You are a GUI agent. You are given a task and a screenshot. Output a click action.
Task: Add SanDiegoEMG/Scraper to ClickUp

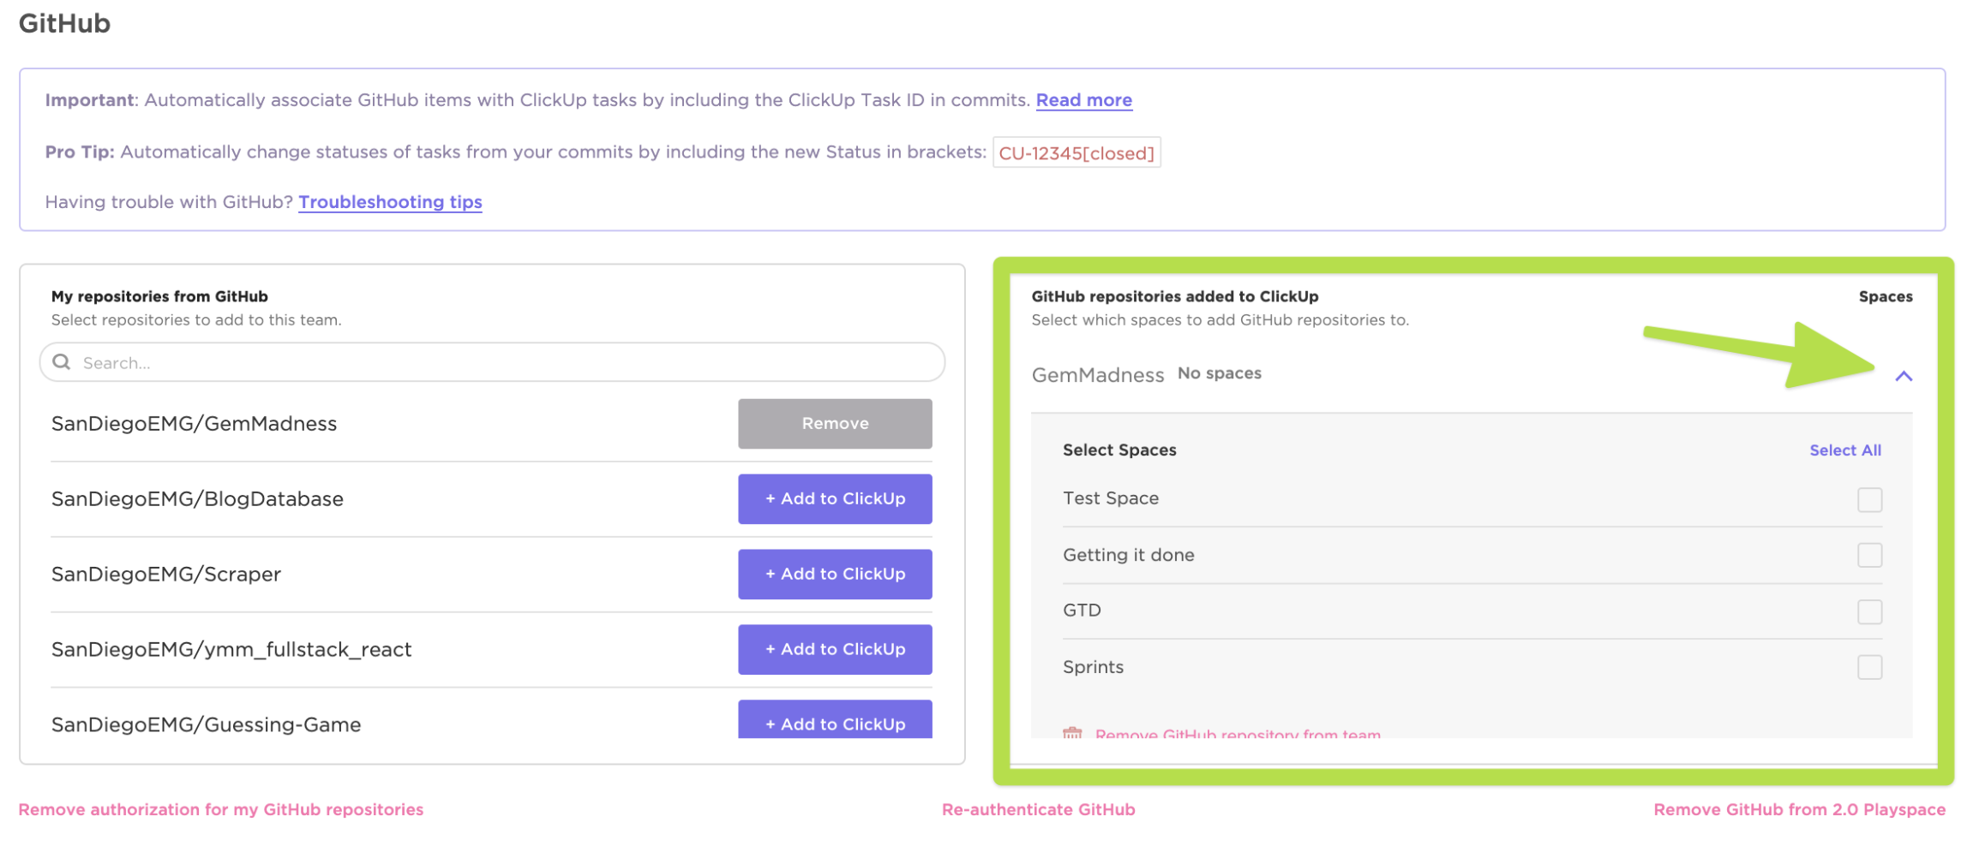coord(834,575)
